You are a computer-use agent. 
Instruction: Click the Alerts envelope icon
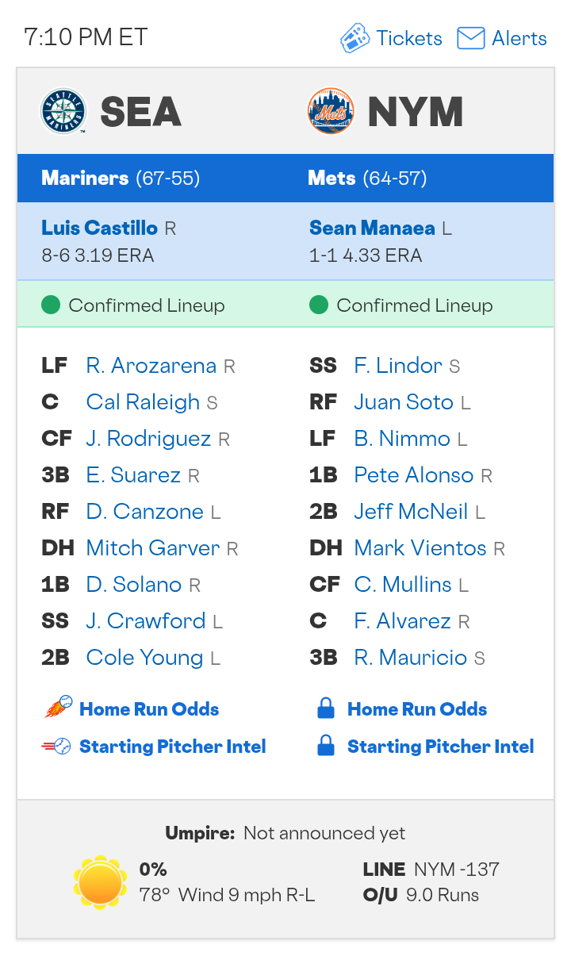pyautogui.click(x=471, y=38)
